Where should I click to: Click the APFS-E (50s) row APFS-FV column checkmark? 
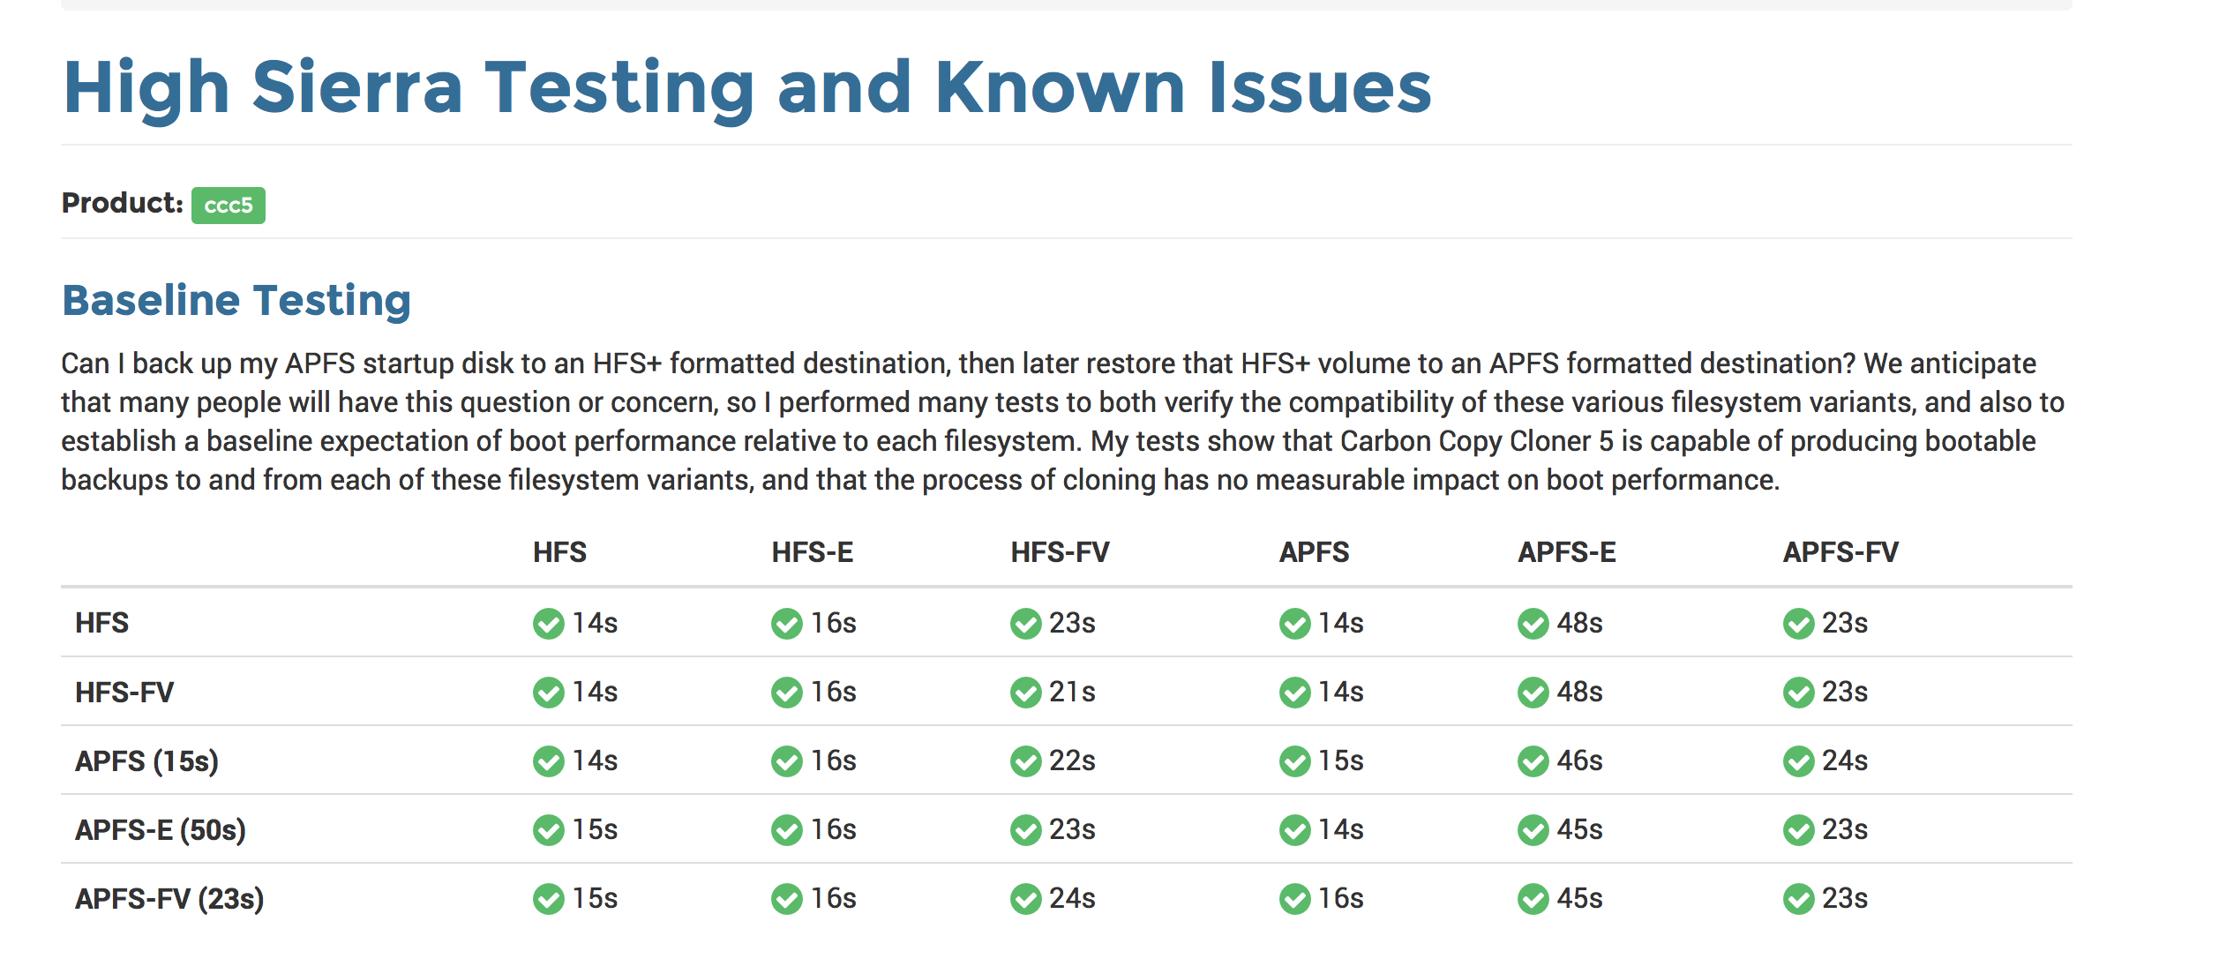1798,830
